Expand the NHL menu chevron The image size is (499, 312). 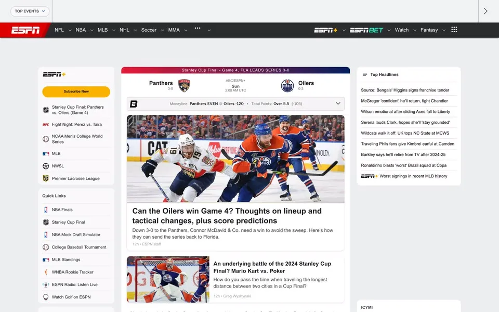click(x=135, y=30)
